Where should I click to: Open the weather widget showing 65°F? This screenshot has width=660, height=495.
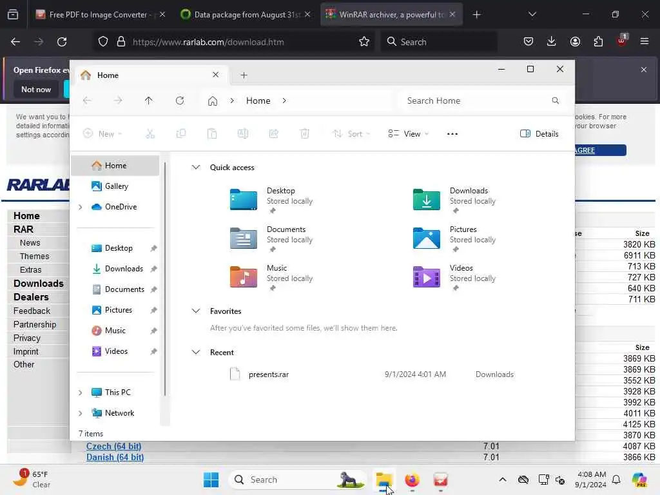point(31,480)
